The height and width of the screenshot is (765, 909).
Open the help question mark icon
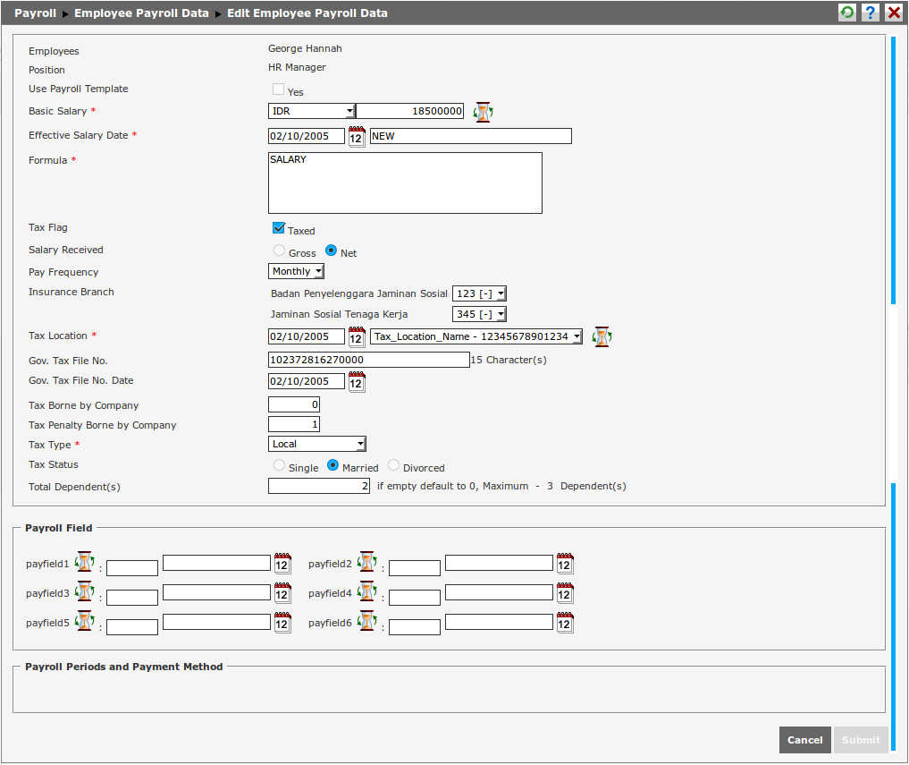coord(871,13)
